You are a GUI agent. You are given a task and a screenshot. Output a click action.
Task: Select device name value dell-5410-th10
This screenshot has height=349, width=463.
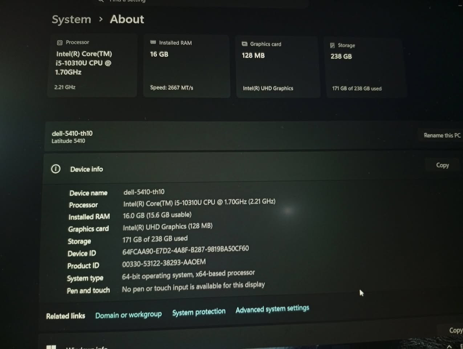[144, 192]
